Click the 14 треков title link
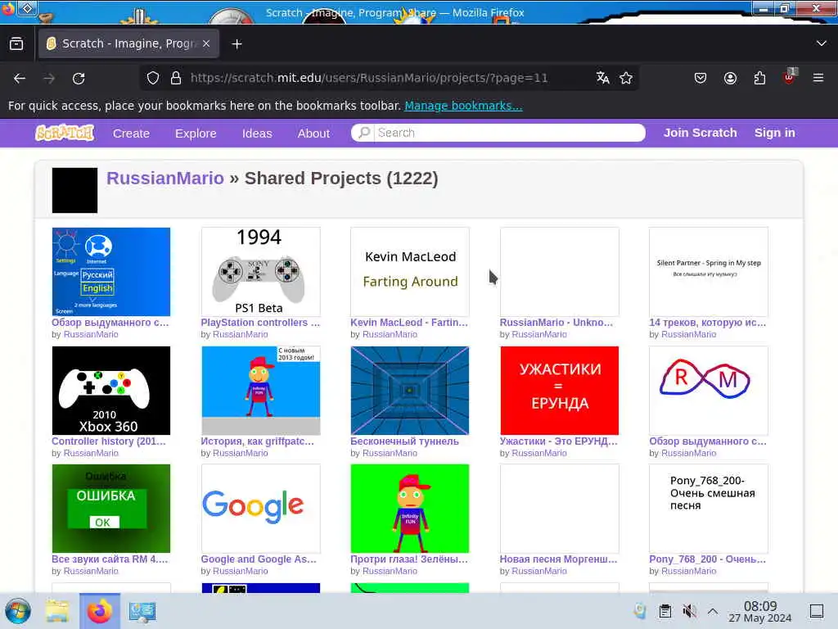838x629 pixels. (708, 323)
